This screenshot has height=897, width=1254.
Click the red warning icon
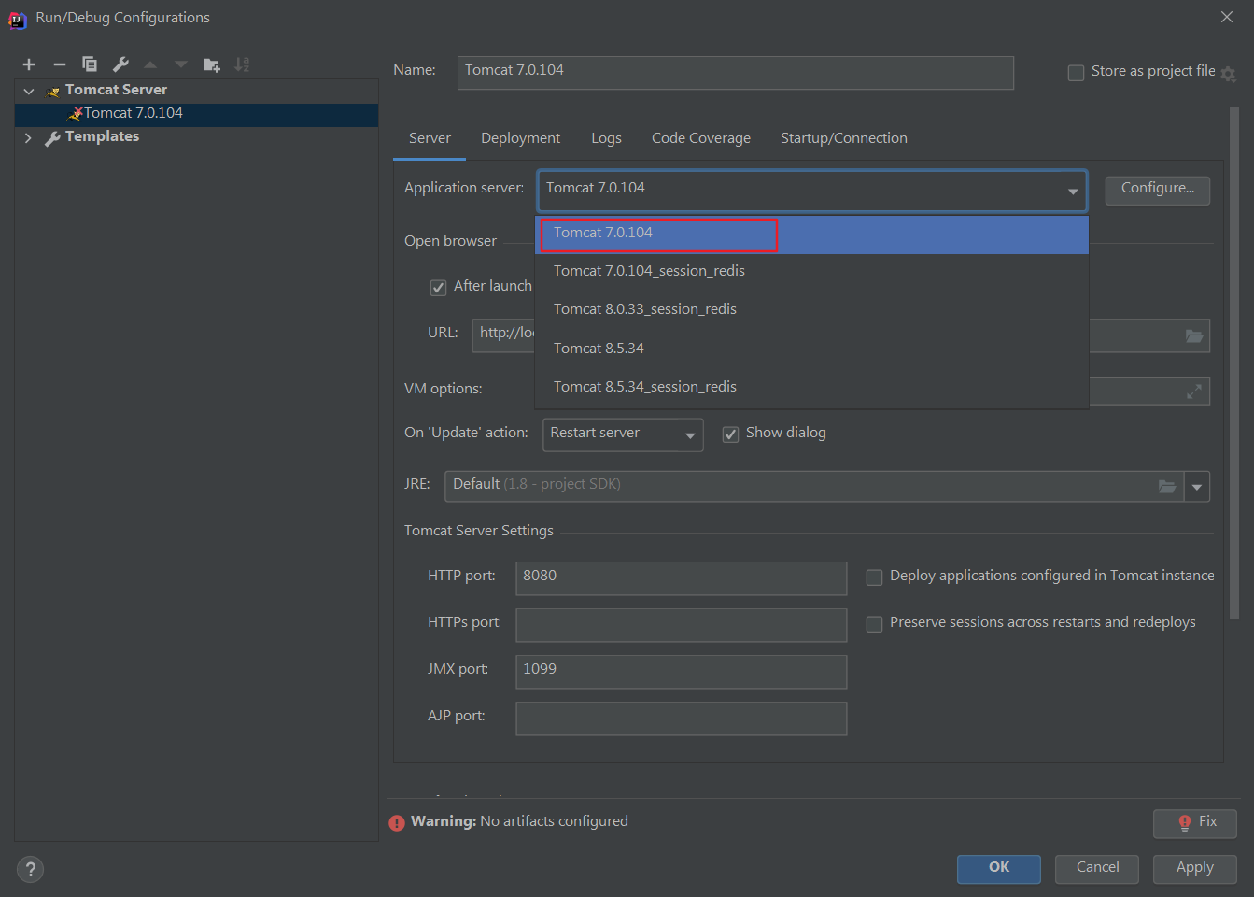tap(397, 822)
